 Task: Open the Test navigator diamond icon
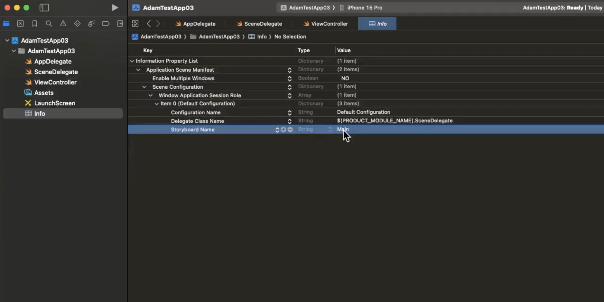tap(77, 24)
